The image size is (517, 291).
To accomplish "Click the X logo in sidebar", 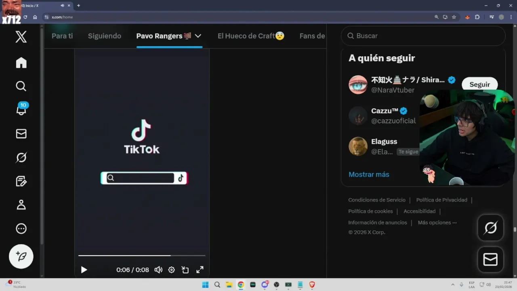I will [21, 37].
